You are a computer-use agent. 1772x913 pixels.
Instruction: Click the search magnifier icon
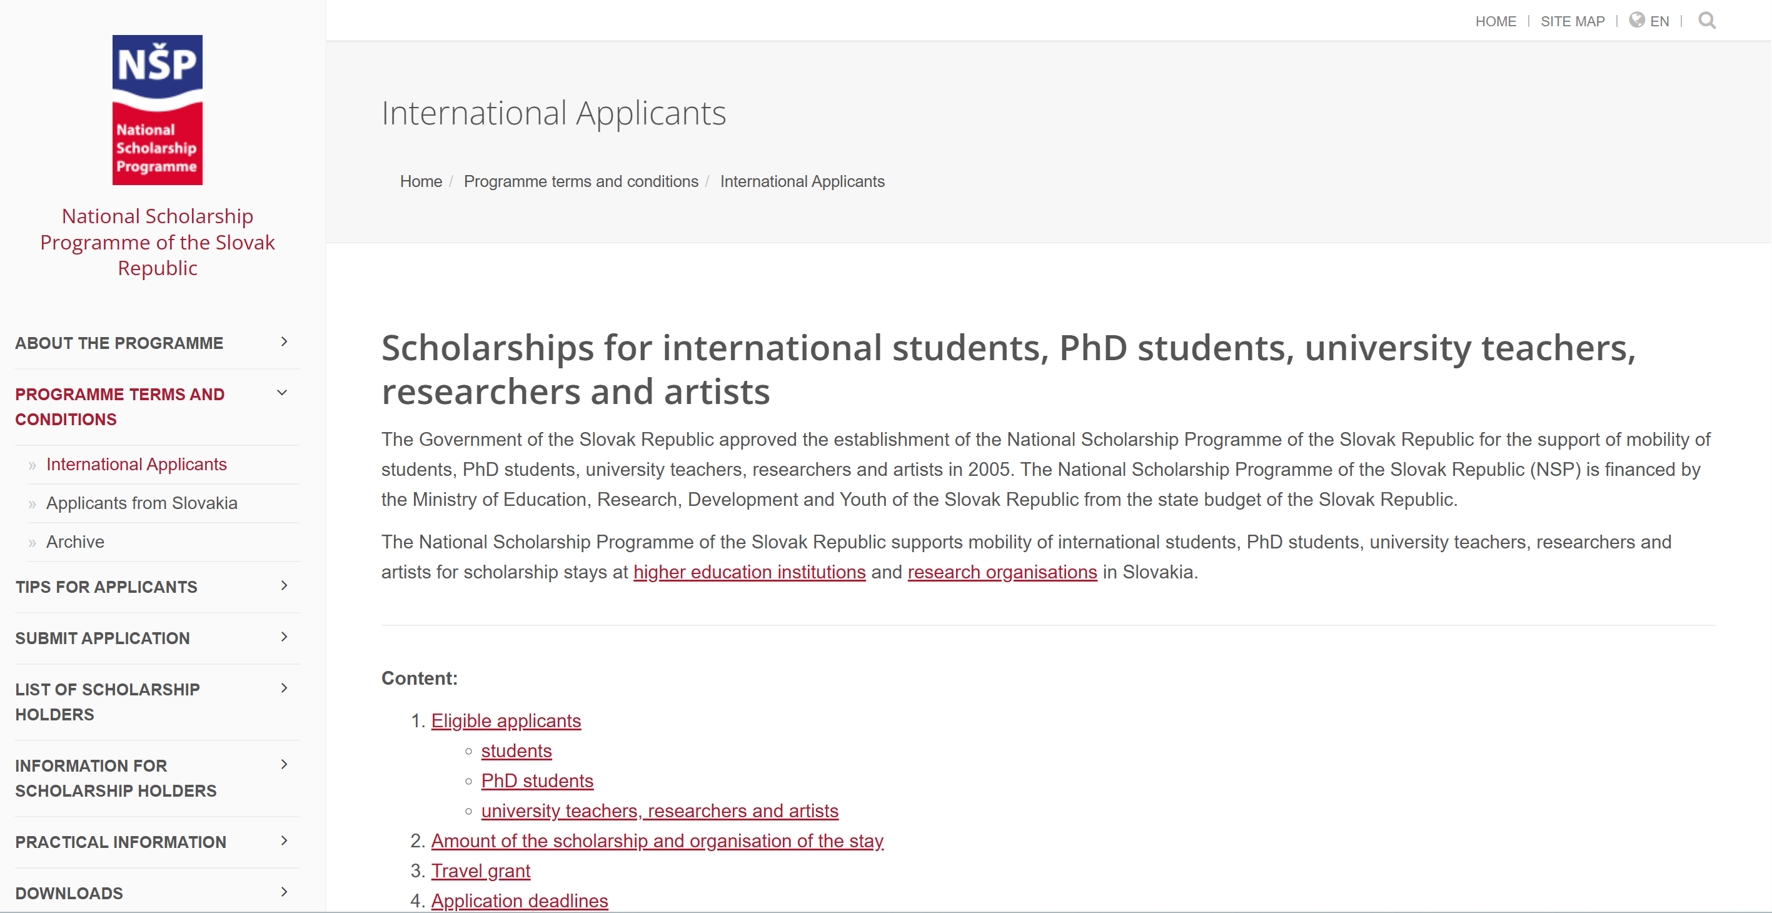coord(1706,21)
